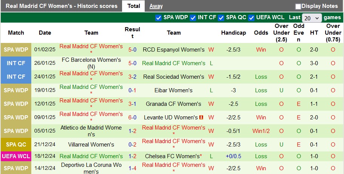Screen dimensions: 344x174
Task: Switch to the Away tab
Action: (156, 6)
